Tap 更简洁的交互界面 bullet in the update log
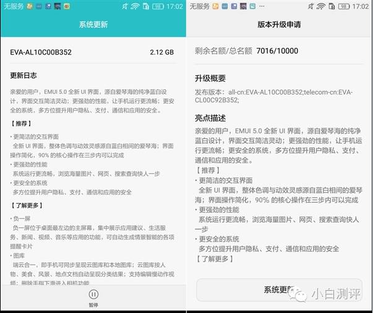373x313 pixels. coord(34,137)
